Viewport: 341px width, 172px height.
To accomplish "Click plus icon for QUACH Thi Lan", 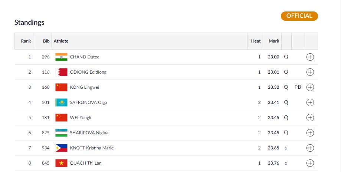I will [x=310, y=163].
